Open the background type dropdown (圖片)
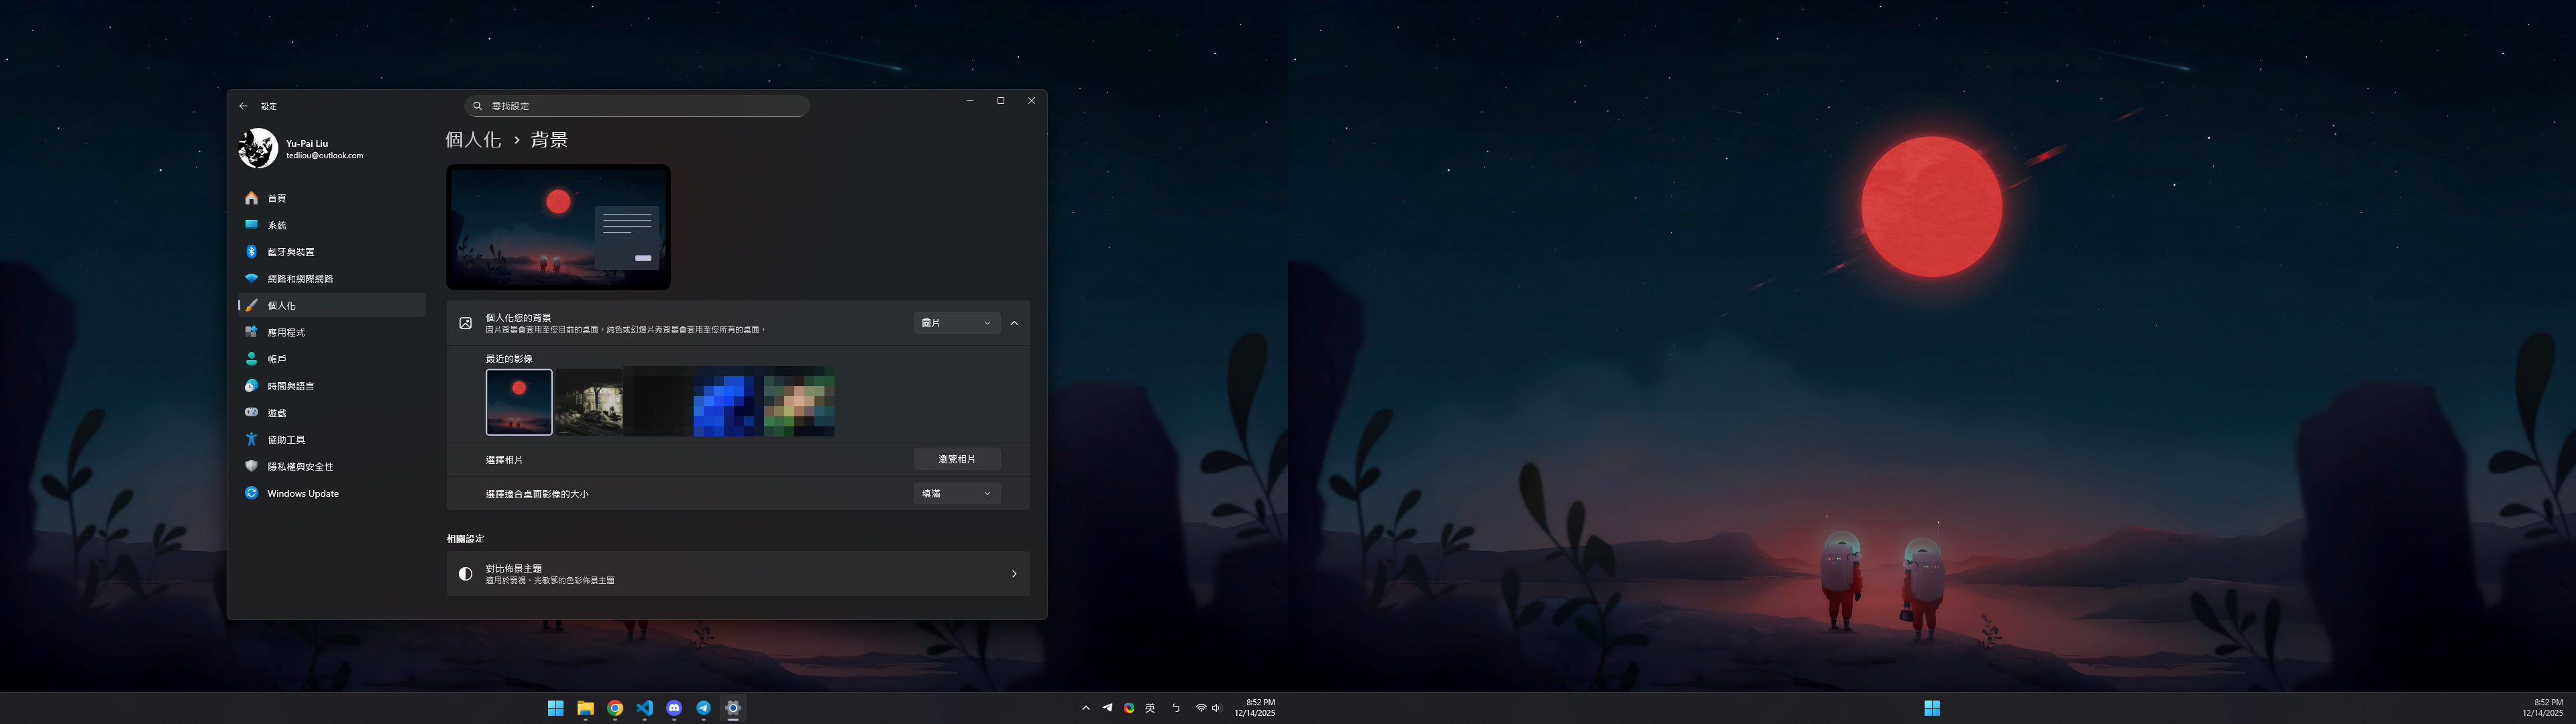Screen dimensions: 2576x724 (x=956, y=323)
